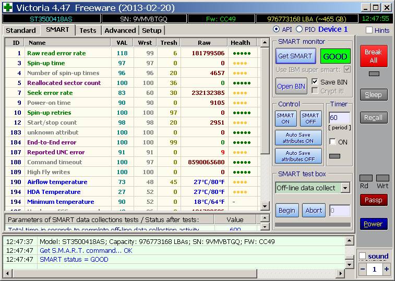The height and width of the screenshot is (281, 395).
Task: Click the green GOOD status indicator
Action: 335,56
